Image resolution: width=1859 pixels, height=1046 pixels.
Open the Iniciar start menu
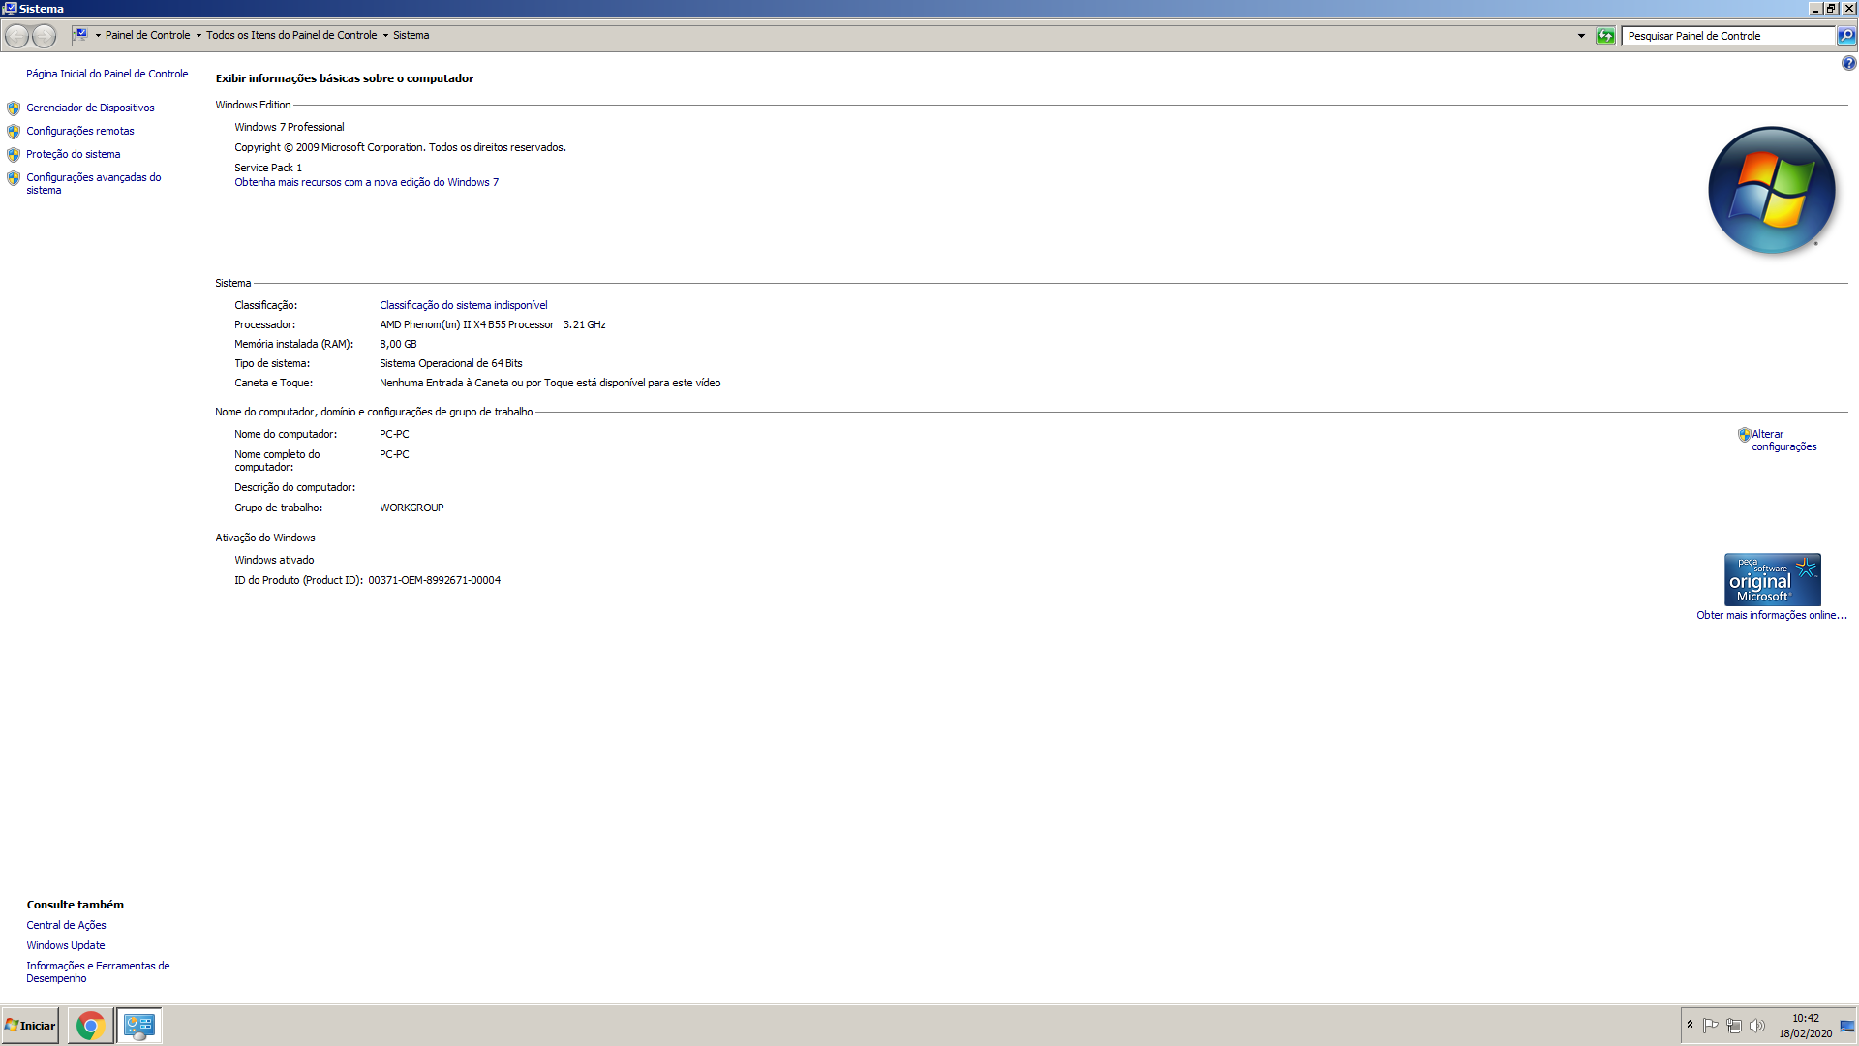tap(31, 1025)
